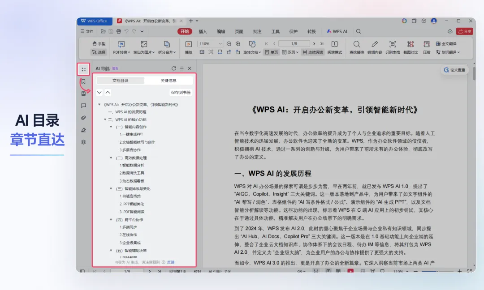Viewport: 484px width, 290px height.
Task: Expand the quick access toolbar chevron
Action: 142,31
